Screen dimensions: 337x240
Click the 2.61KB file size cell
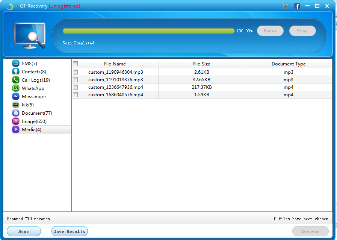click(x=202, y=72)
